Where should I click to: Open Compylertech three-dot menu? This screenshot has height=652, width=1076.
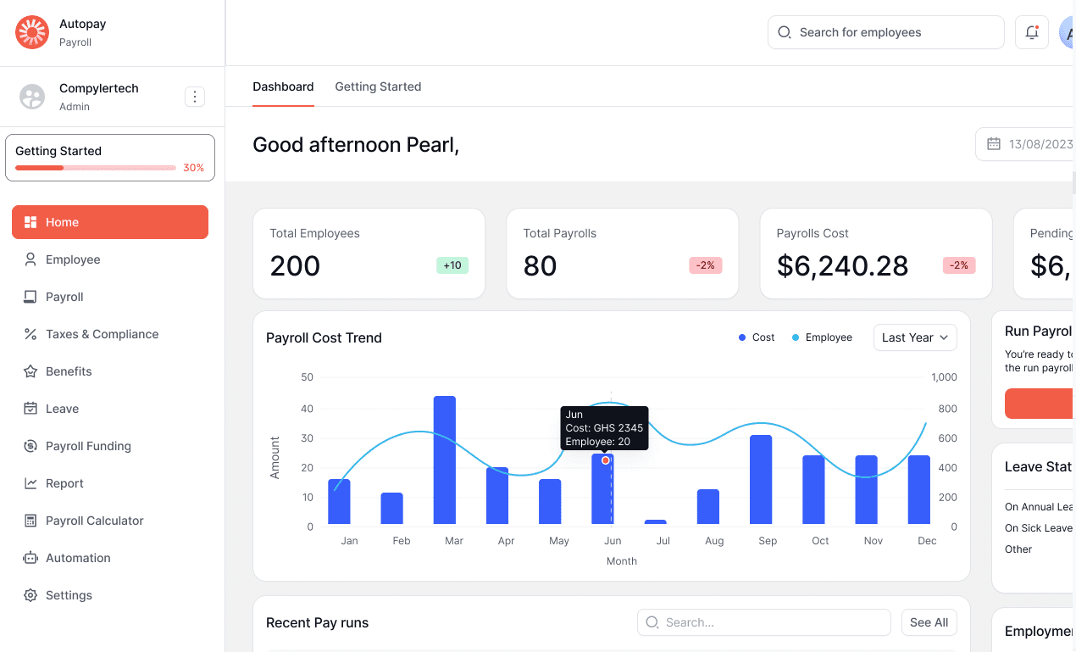(x=195, y=97)
